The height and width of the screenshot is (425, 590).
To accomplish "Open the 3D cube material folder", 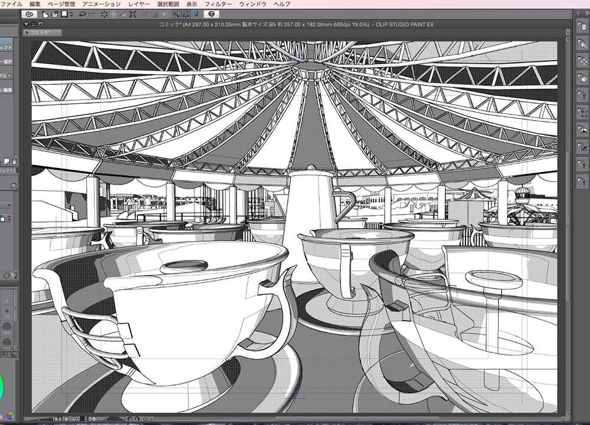I will click(x=582, y=78).
